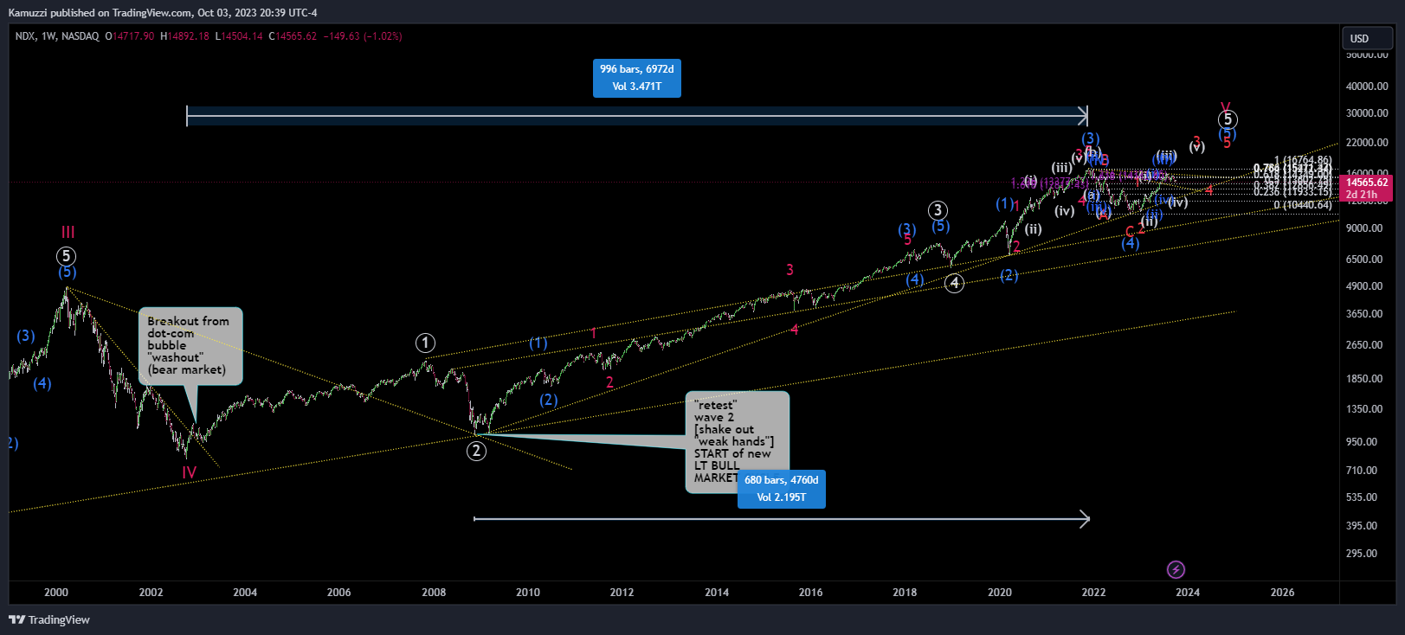Screen dimensions: 1405x635
Task: Select the '680 bars, 4760d' measurement label
Action: (782, 489)
